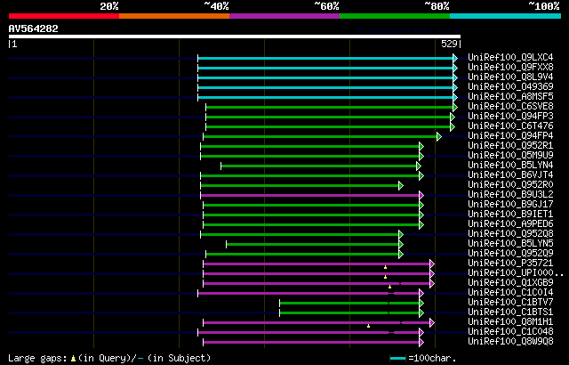Click the purple arrowhead ending the Q8M1H1 hit
569x365 pixels.
tap(432, 322)
